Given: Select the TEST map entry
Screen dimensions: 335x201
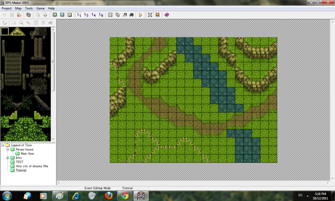Looking at the screenshot, I should [19, 162].
